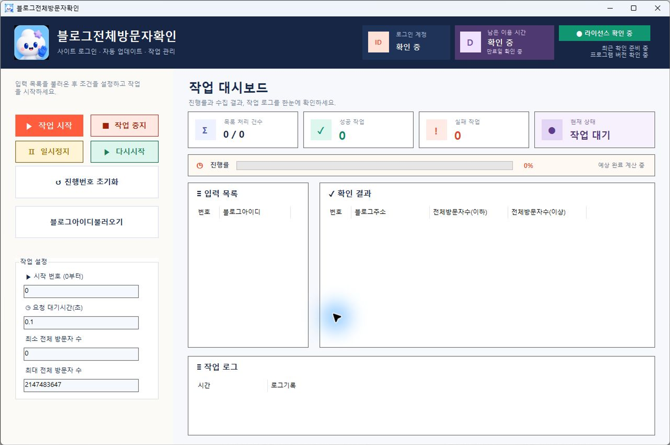This screenshot has height=445, width=670.
Task: Click the 예상 완료 계산 중 status text
Action: 621,165
